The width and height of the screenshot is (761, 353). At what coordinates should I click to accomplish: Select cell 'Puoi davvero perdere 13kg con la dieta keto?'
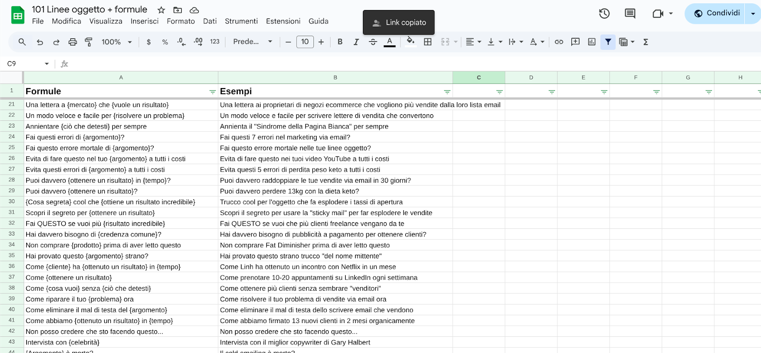click(335, 191)
